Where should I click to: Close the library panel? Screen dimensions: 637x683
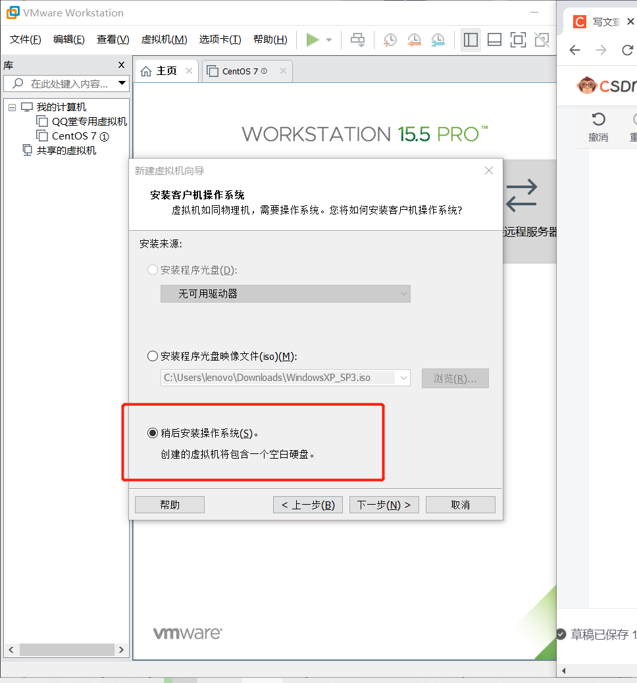(121, 65)
